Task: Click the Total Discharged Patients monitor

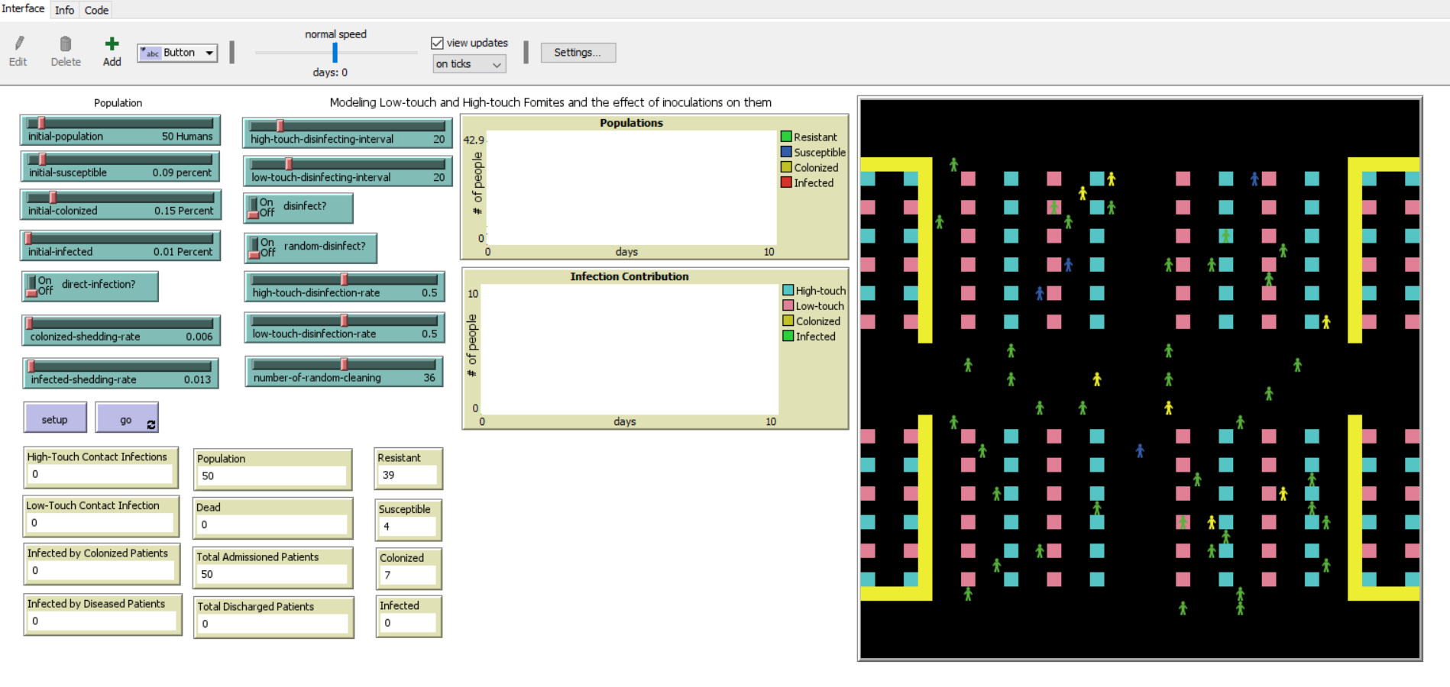Action: 273,617
